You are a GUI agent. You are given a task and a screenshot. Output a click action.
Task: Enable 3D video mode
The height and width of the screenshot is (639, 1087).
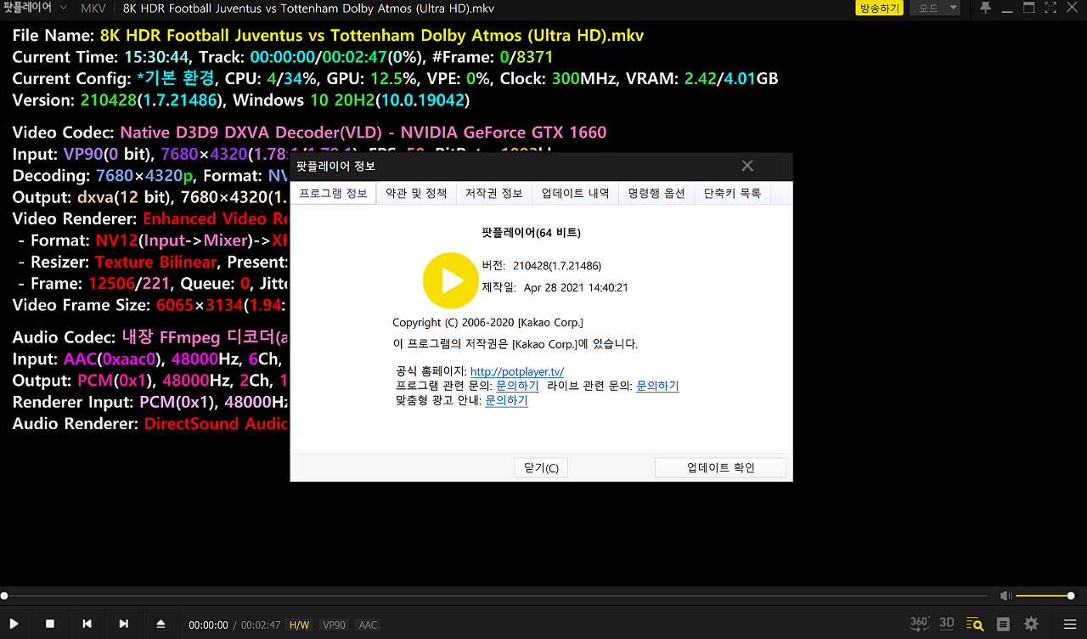pos(947,624)
